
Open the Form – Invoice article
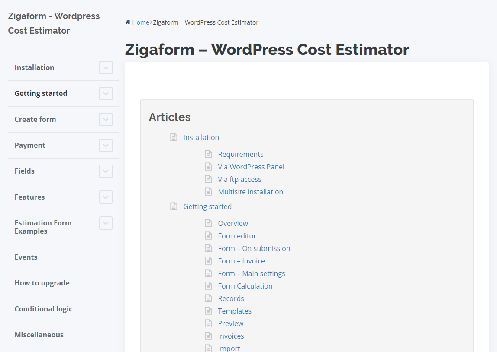tap(241, 261)
